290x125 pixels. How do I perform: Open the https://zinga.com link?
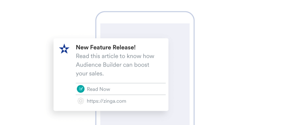[x=106, y=101]
